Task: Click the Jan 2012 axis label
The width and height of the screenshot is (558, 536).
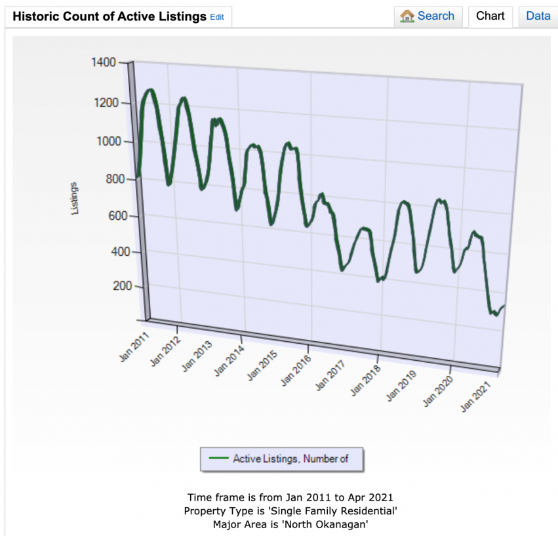Action: click(x=165, y=351)
